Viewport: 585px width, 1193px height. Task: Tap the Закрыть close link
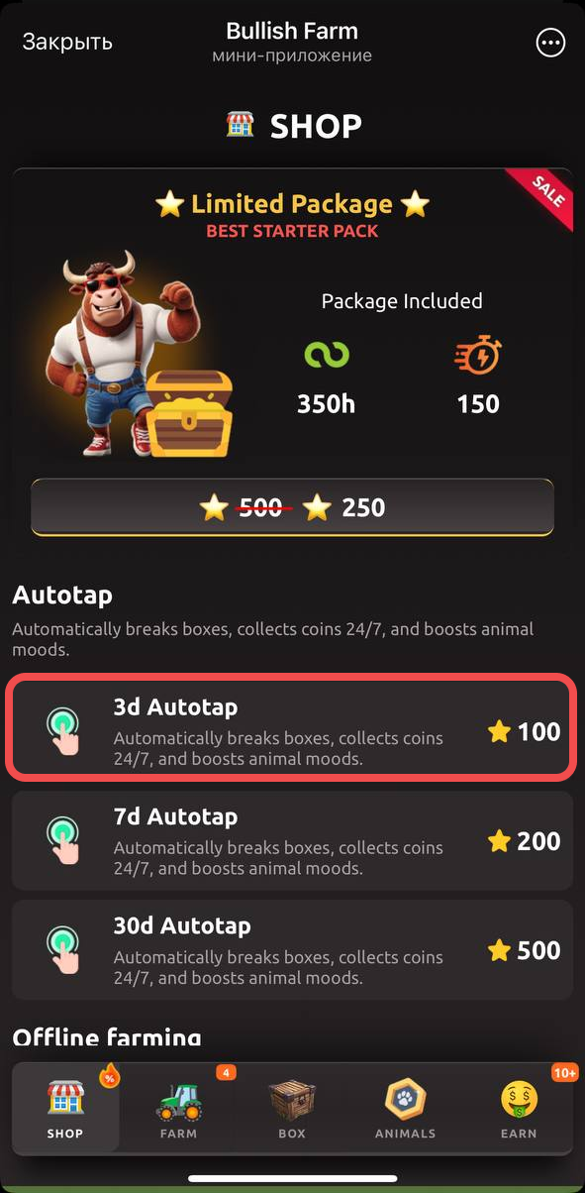pyautogui.click(x=67, y=42)
